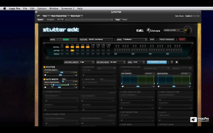Enable the Low-Pass Filter module
The width and height of the screenshot is (213, 133).
[121, 92]
